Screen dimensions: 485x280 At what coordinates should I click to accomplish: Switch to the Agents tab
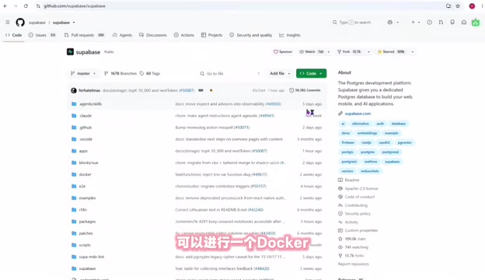click(122, 35)
